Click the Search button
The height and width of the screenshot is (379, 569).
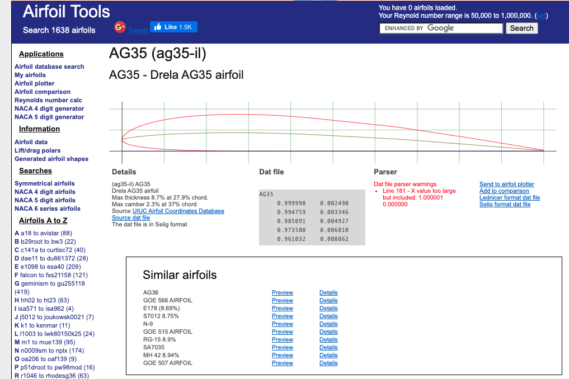(x=522, y=29)
